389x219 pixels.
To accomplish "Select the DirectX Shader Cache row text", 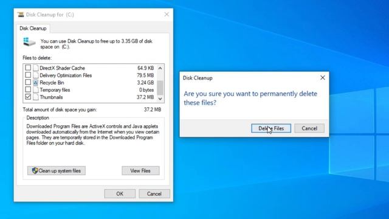I will click(62, 68).
